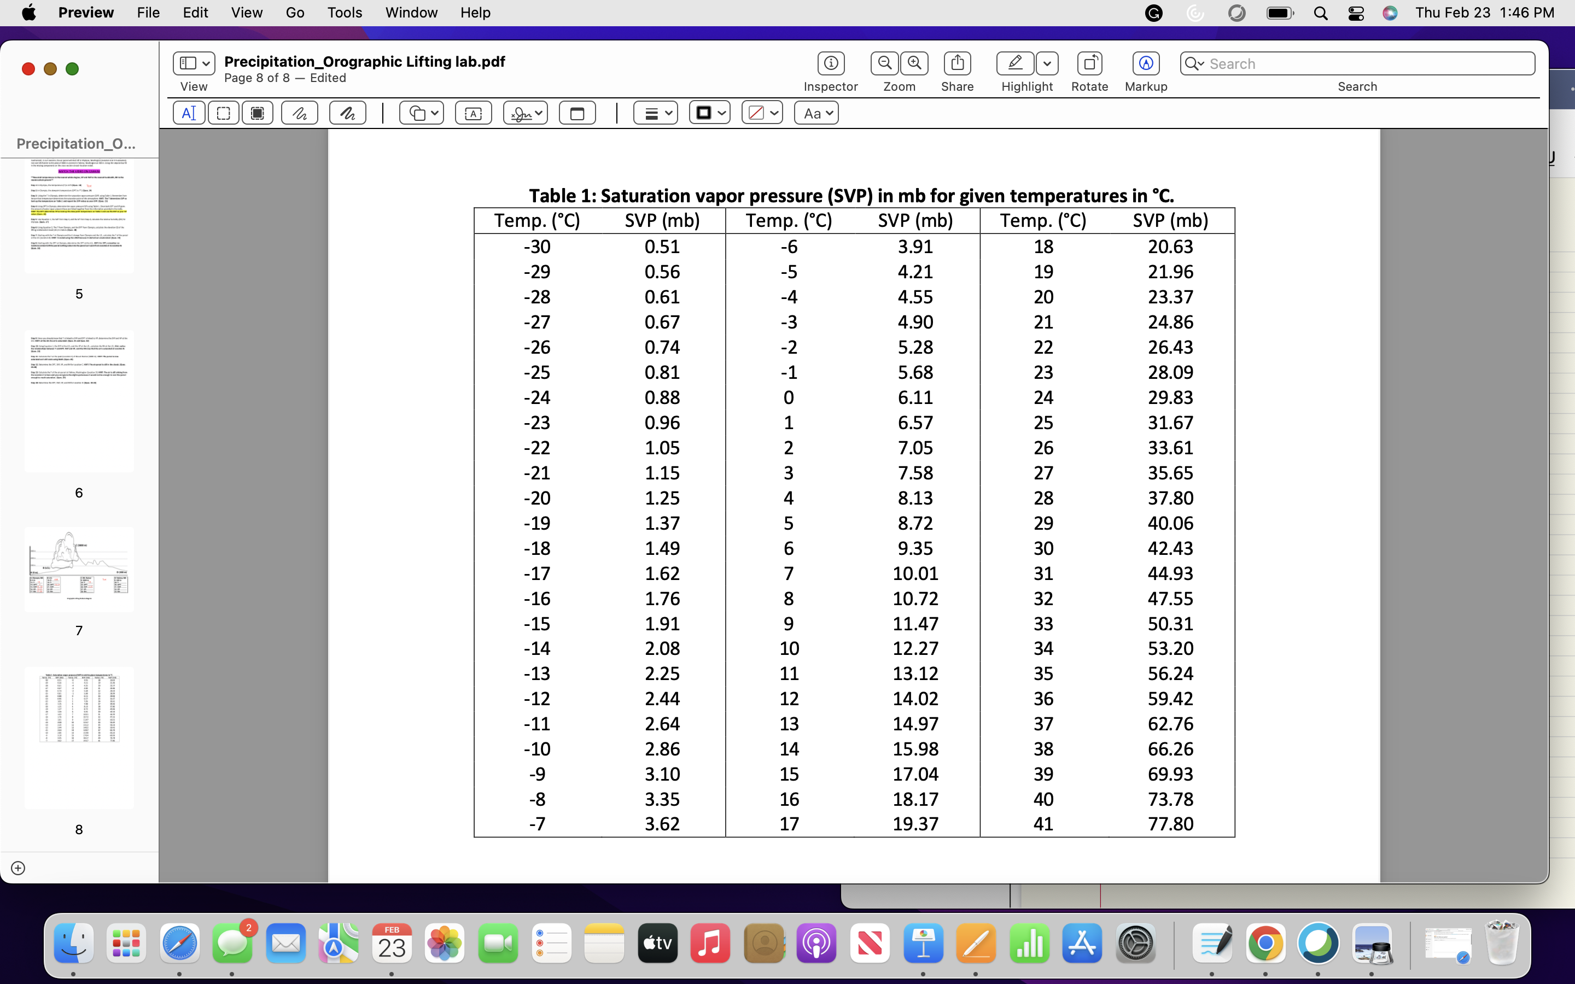
Task: Open the Sign signature dropdown
Action: [x=525, y=113]
